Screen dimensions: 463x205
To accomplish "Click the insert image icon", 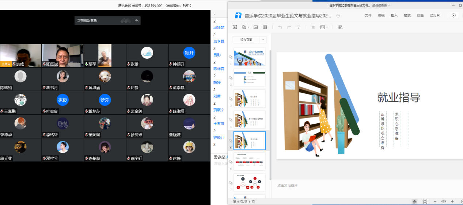I will 255,27.
